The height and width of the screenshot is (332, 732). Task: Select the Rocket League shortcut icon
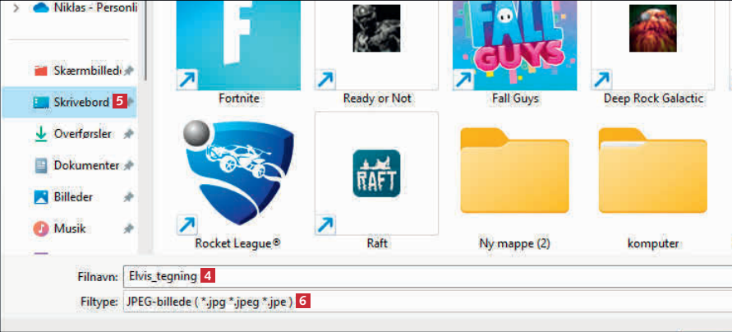tap(238, 173)
